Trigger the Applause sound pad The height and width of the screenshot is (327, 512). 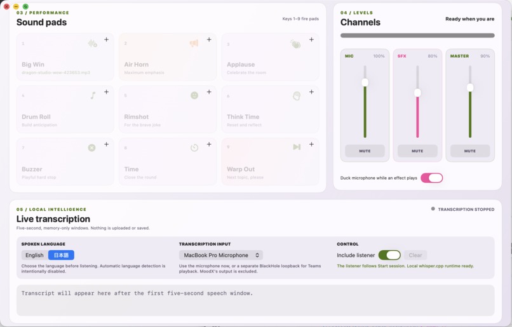point(271,57)
